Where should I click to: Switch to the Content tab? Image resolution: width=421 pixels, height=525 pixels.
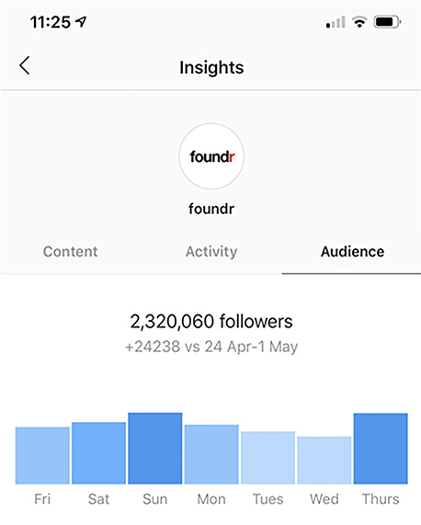point(70,252)
